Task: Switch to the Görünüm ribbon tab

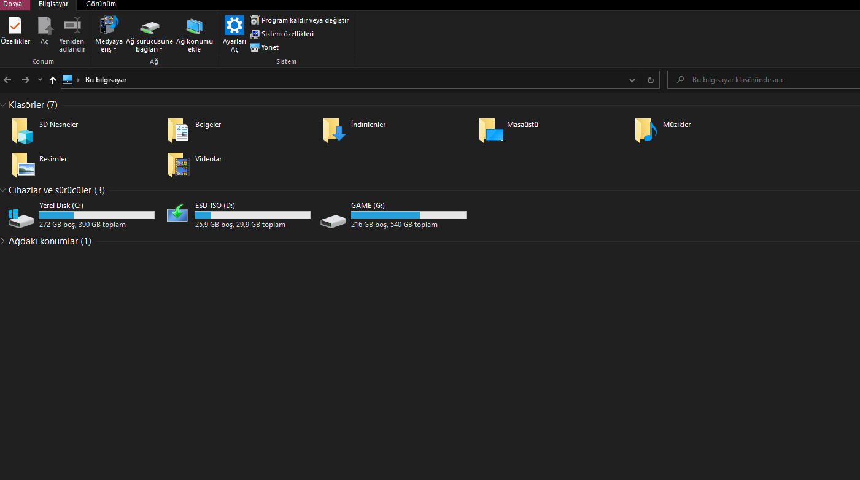Action: coord(101,4)
